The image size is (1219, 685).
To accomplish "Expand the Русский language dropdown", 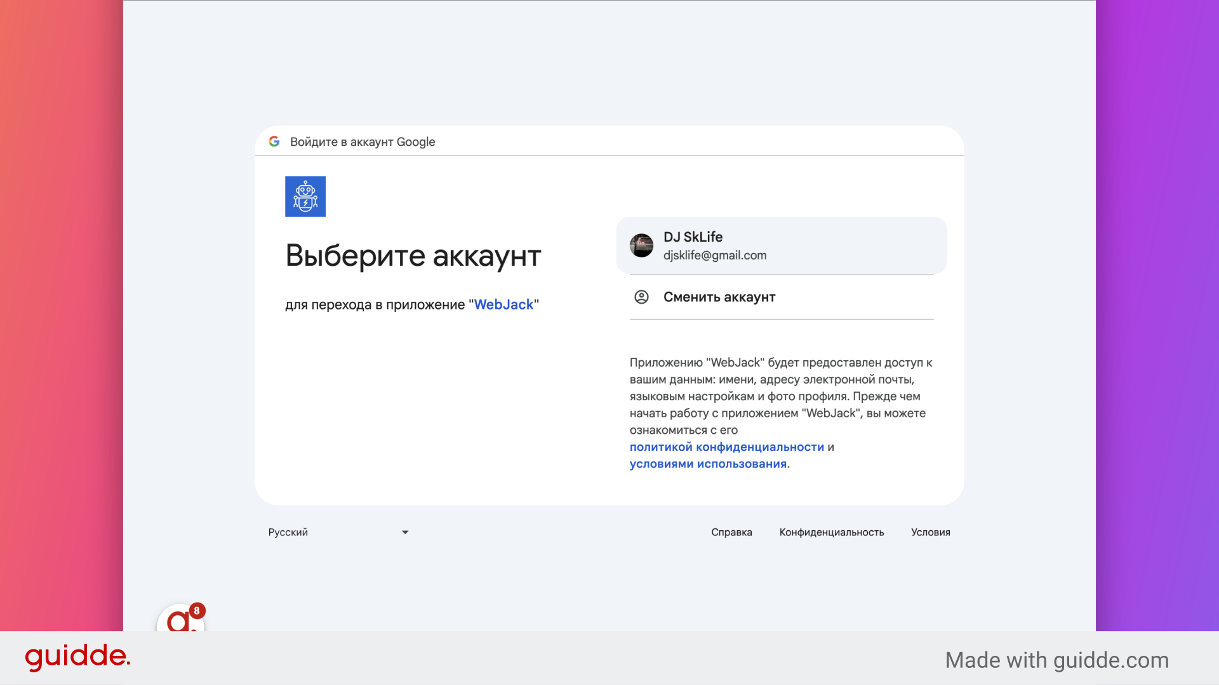I will tap(338, 532).
